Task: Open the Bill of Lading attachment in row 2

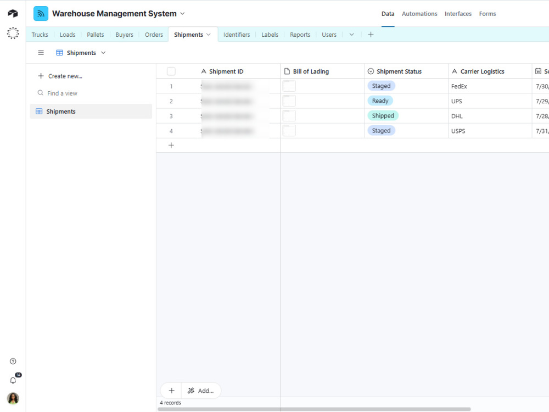Action: tap(289, 101)
